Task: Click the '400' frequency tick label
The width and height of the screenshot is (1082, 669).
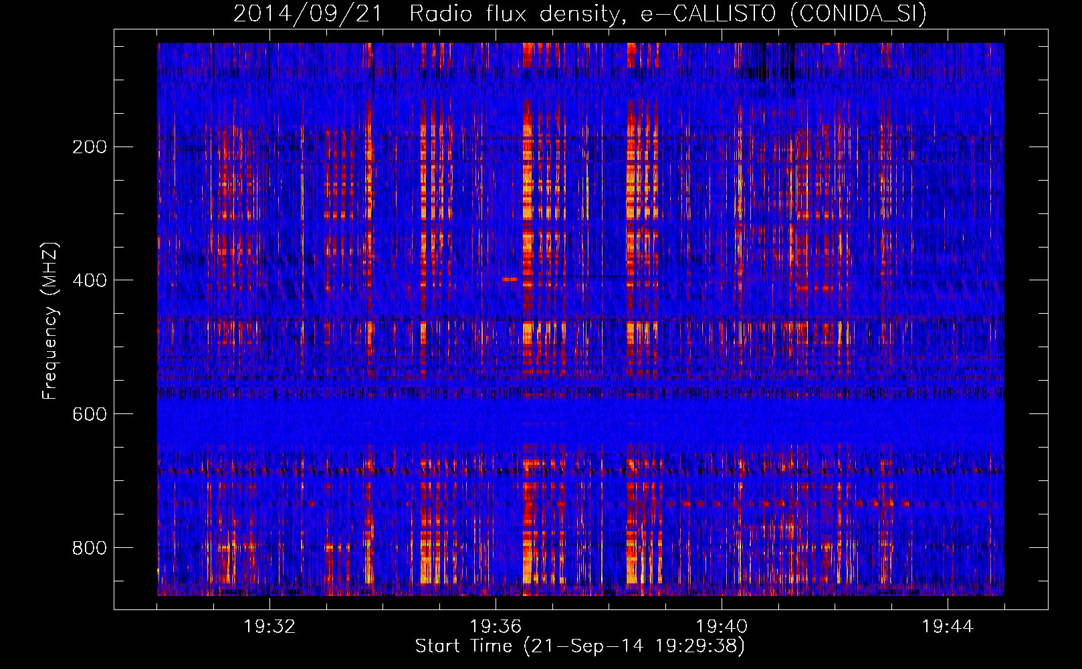Action: pos(90,280)
